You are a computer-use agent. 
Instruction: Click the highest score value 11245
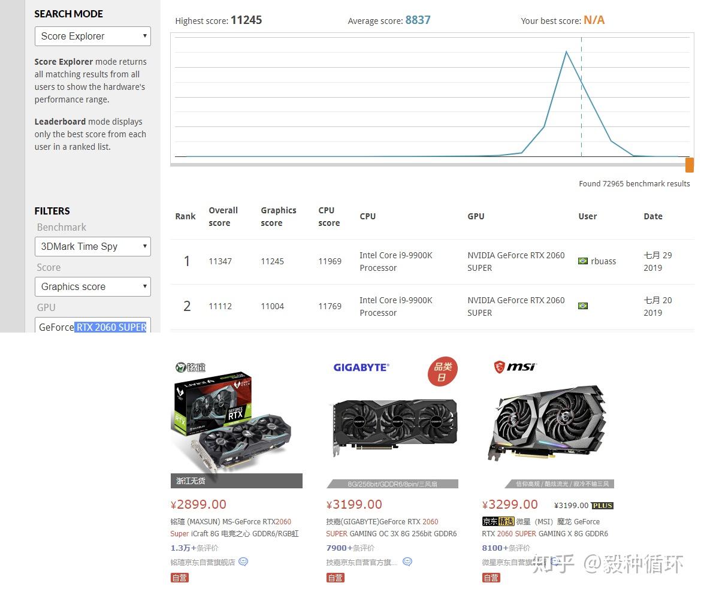(x=246, y=20)
